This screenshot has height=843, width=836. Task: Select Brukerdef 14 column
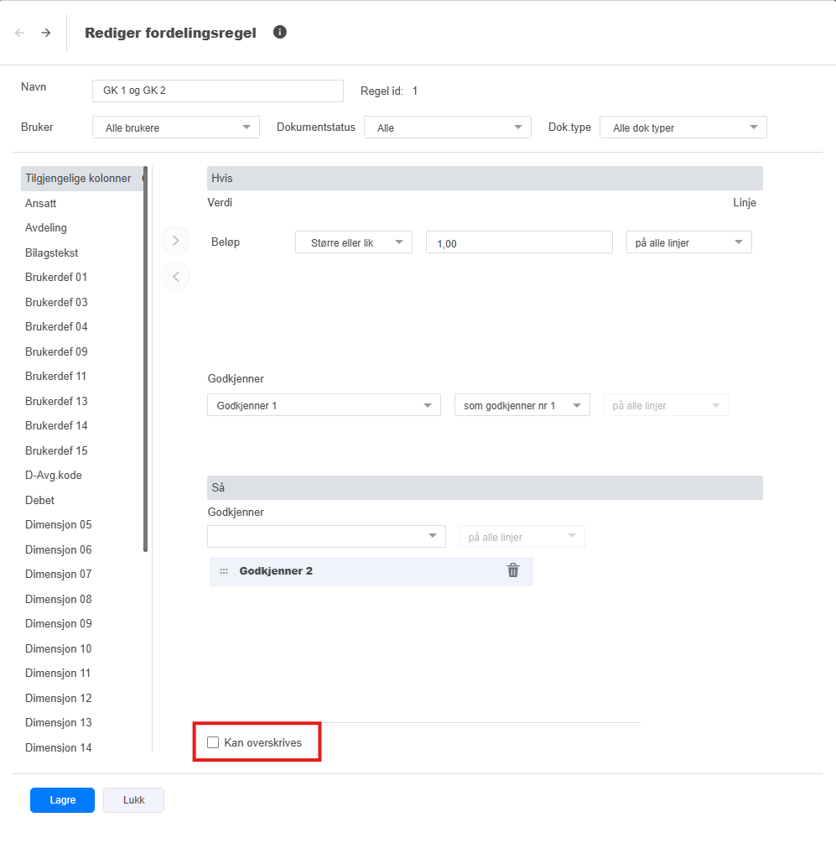click(x=56, y=426)
